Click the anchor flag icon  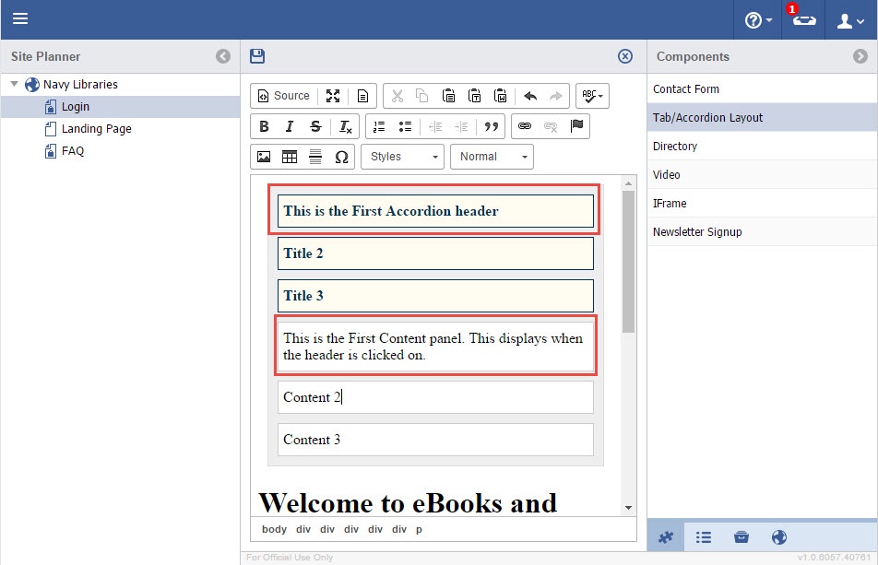[x=577, y=126]
